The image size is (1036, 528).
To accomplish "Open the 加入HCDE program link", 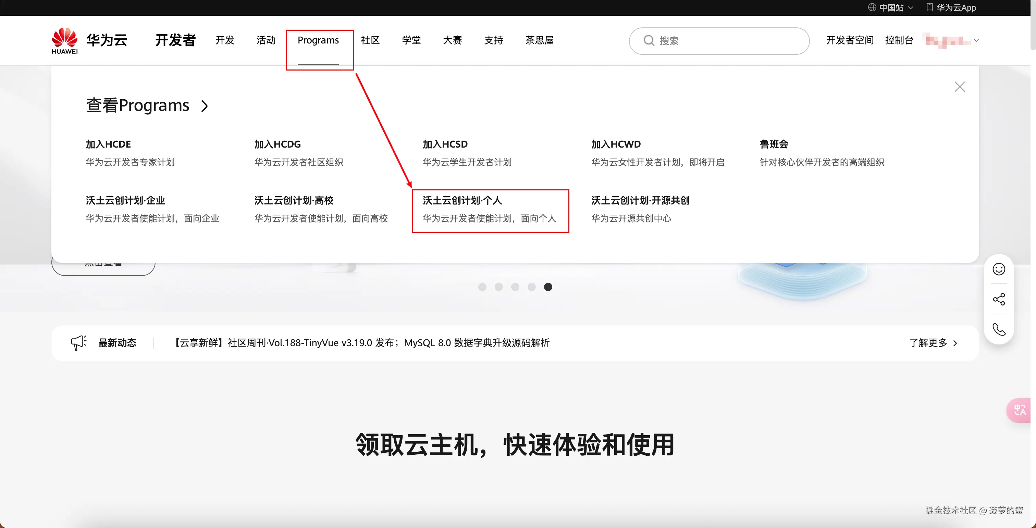I will (108, 143).
